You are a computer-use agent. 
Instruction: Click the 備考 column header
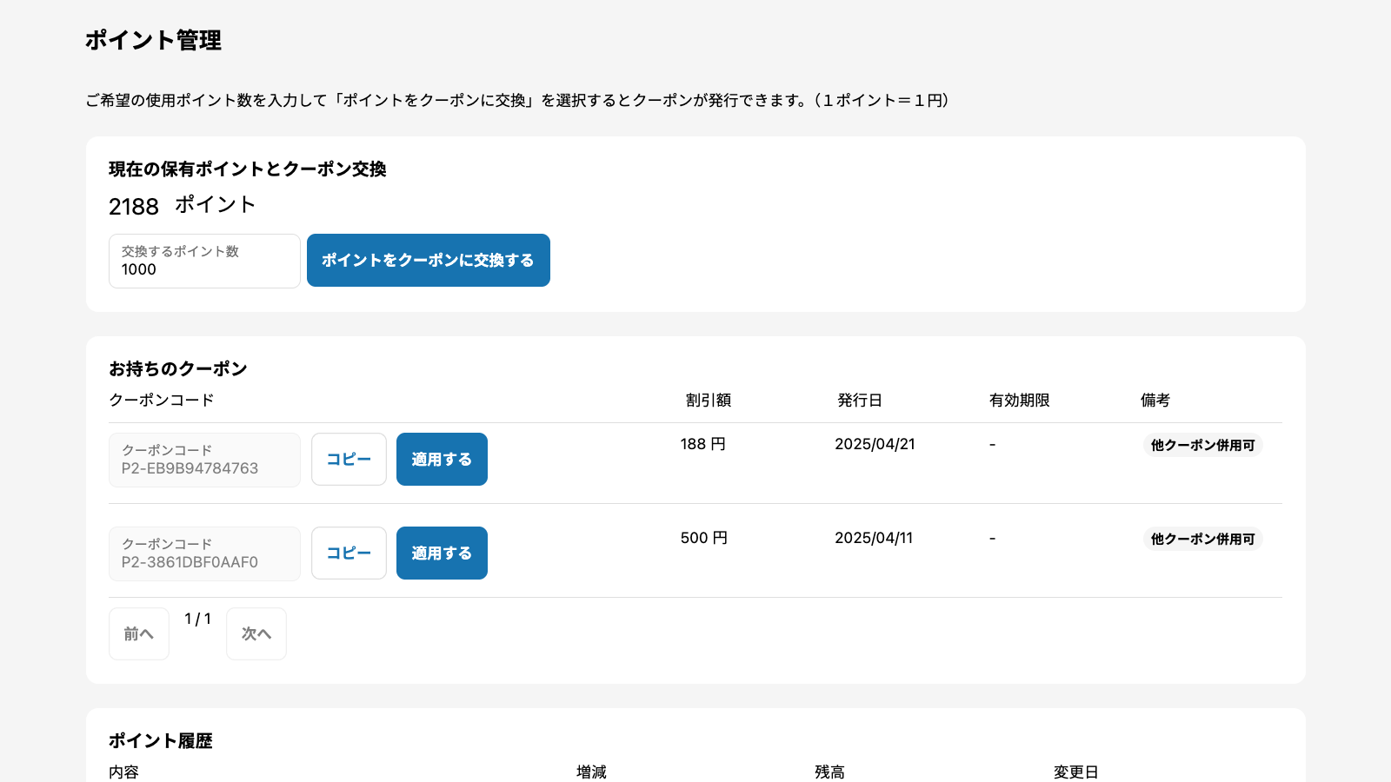point(1155,400)
